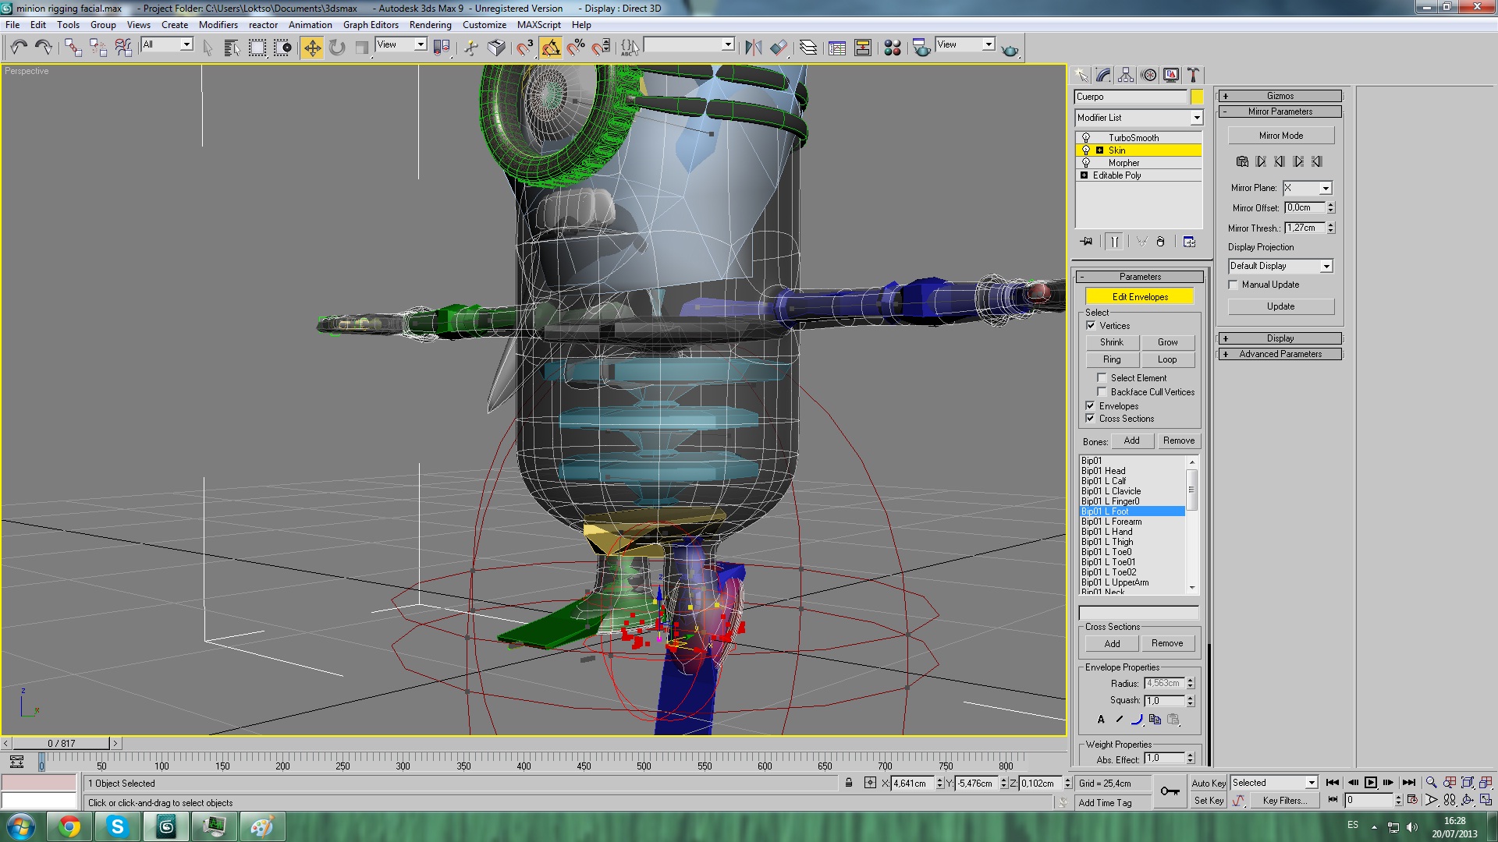Toggle the Angle Snap icon

click(x=550, y=48)
